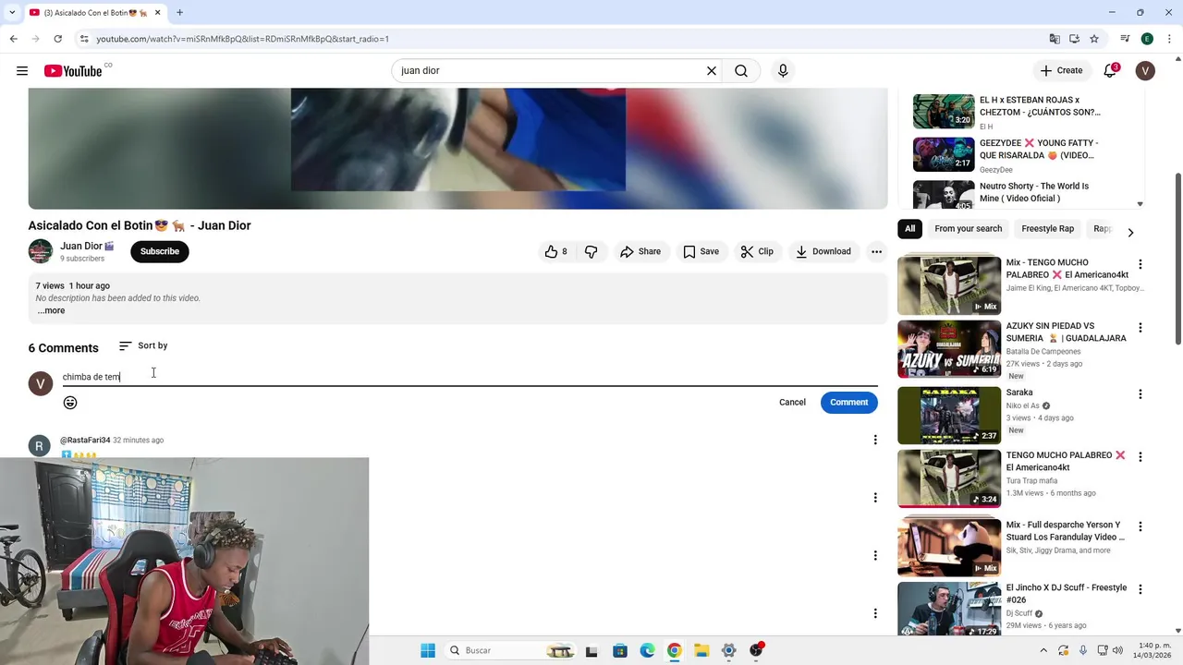Open @RastaFari34 commenter profile

click(x=85, y=441)
